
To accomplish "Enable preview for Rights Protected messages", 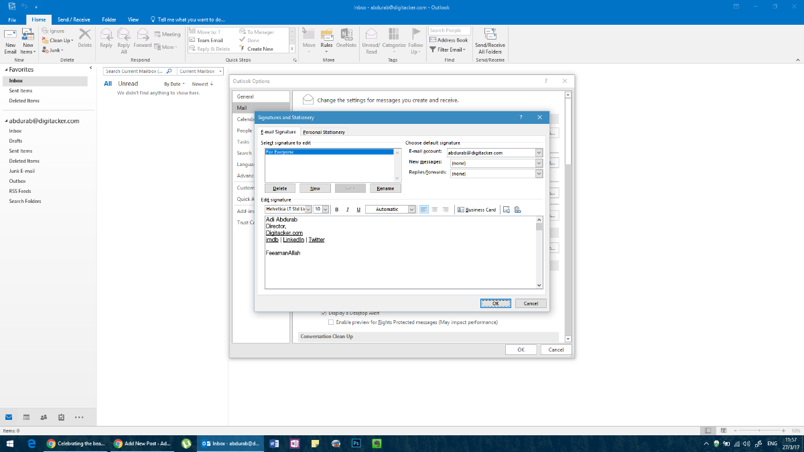I will 331,322.
